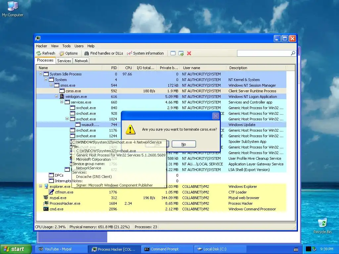339x254 pixels.
Task: Collapse the System Idle Process node
Action: coord(40,74)
